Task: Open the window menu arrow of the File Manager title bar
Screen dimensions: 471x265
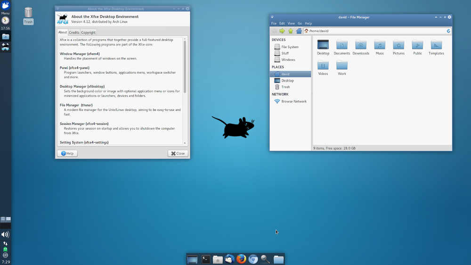Action: point(272,17)
